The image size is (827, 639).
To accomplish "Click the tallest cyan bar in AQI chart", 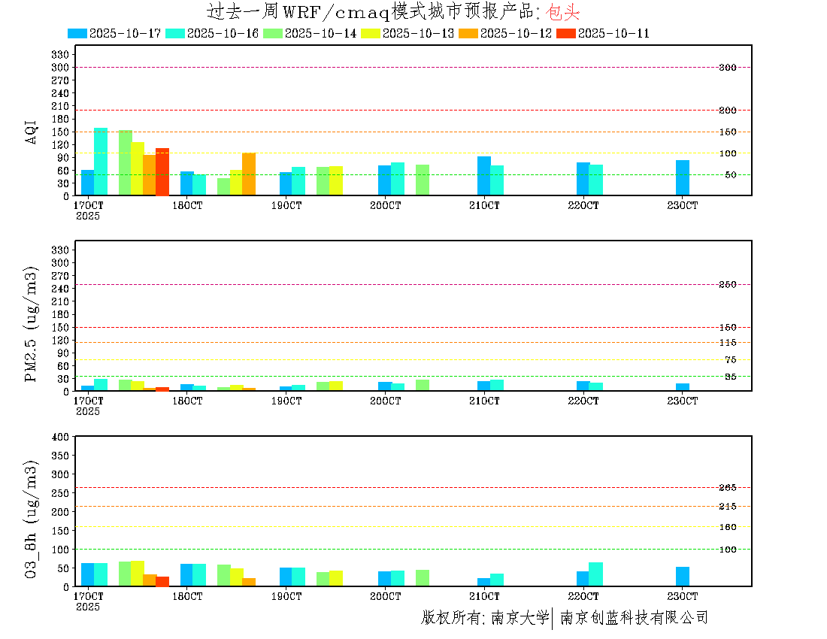I will pos(101,162).
